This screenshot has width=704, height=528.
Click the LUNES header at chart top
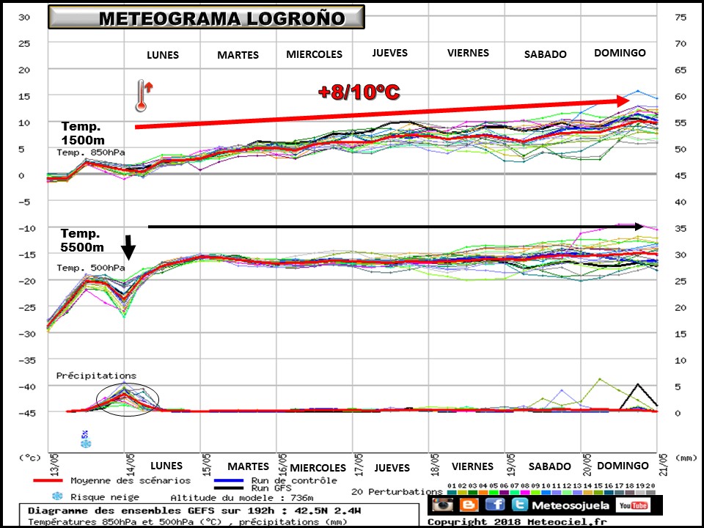163,55
